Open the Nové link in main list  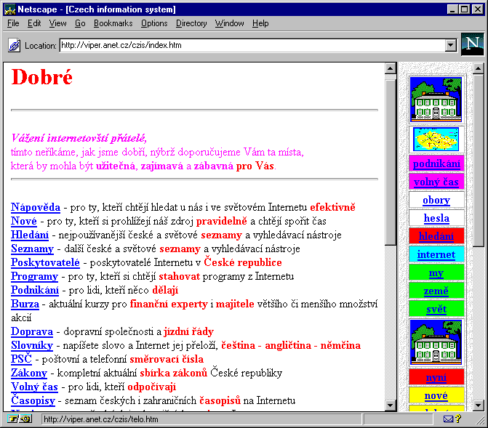point(24,221)
